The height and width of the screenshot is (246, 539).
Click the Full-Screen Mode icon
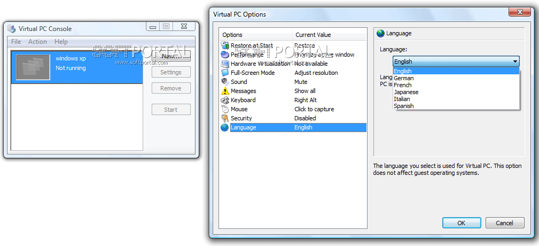225,73
